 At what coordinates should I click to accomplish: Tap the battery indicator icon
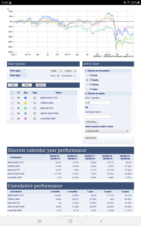coord(139,3)
